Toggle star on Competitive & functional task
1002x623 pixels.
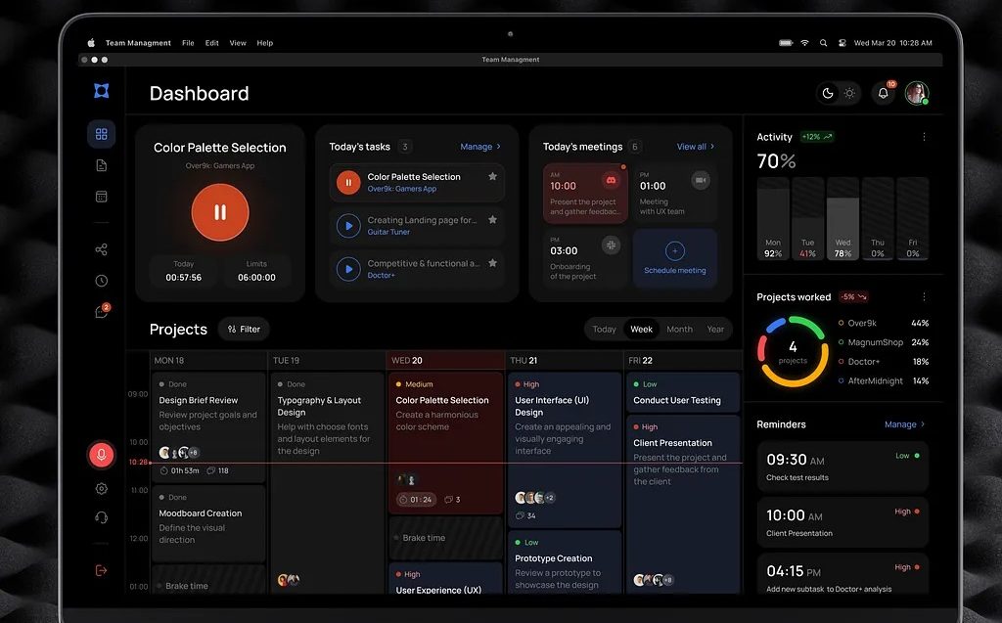coord(492,263)
